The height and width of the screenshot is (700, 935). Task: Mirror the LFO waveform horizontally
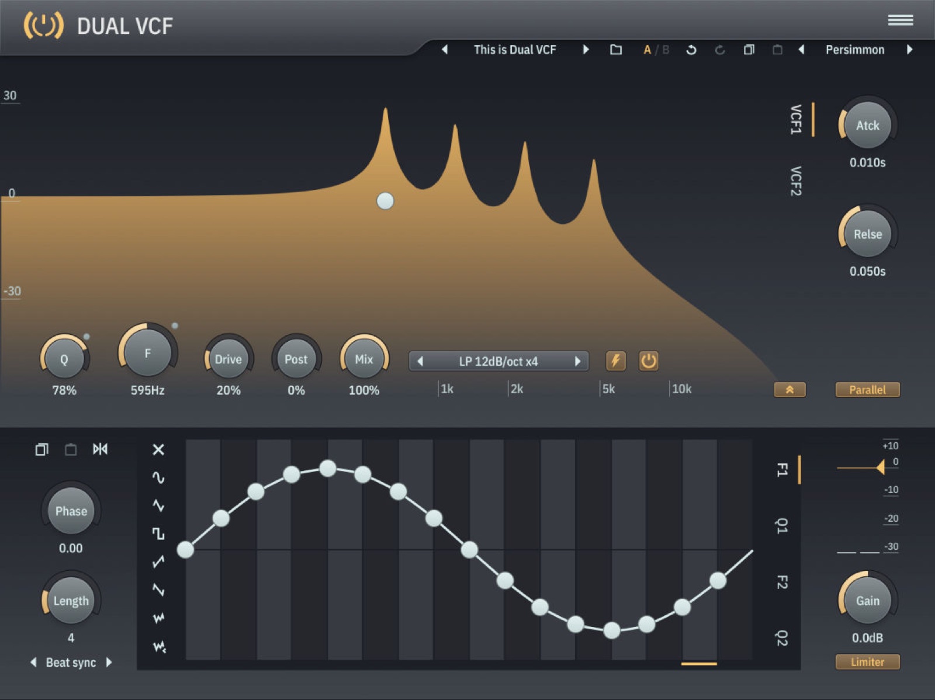[100, 449]
